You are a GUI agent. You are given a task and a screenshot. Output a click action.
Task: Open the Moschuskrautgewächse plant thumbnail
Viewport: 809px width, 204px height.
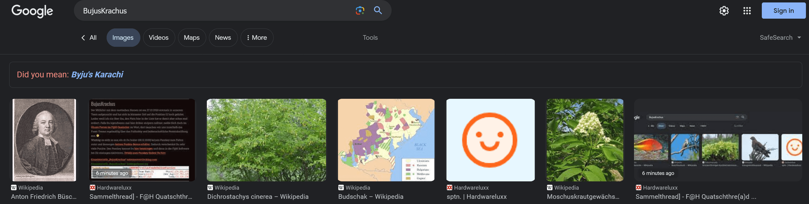[x=585, y=140]
